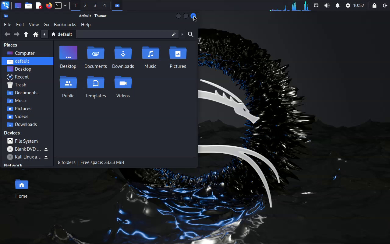Select the Videos folder icon in file view
Image resolution: width=390 pixels, height=244 pixels.
point(123,82)
